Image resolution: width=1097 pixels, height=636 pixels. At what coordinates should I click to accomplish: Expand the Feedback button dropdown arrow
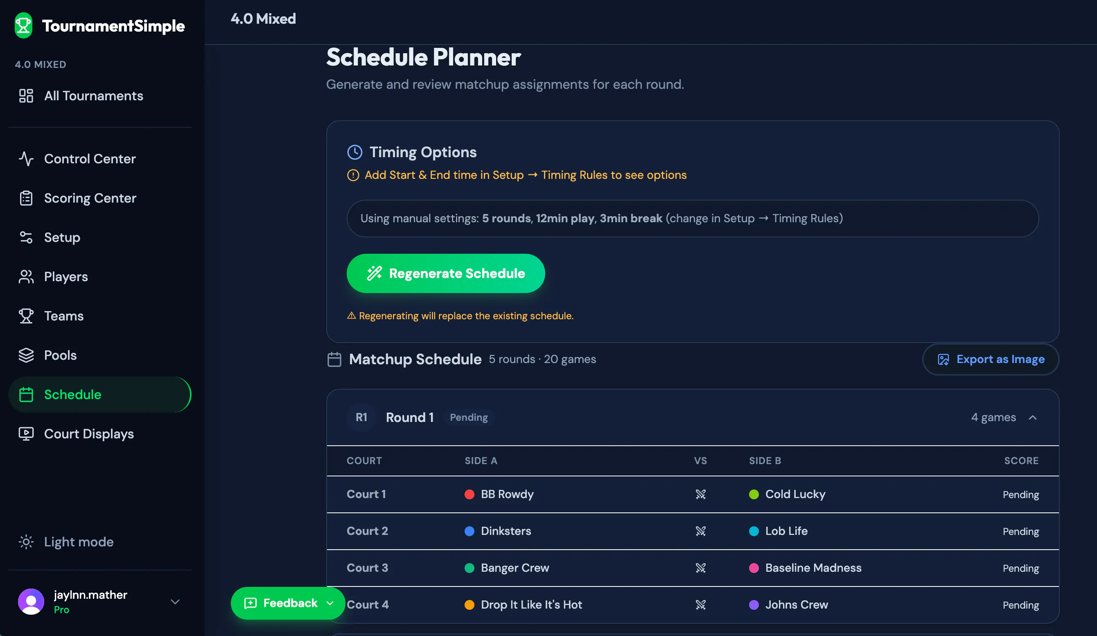tap(330, 603)
